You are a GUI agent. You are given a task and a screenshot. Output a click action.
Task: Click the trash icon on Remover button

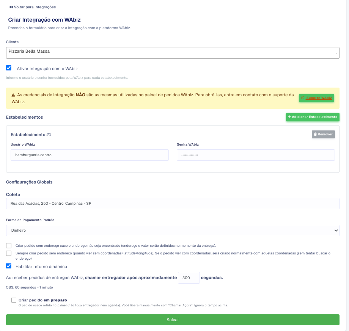[x=315, y=134]
